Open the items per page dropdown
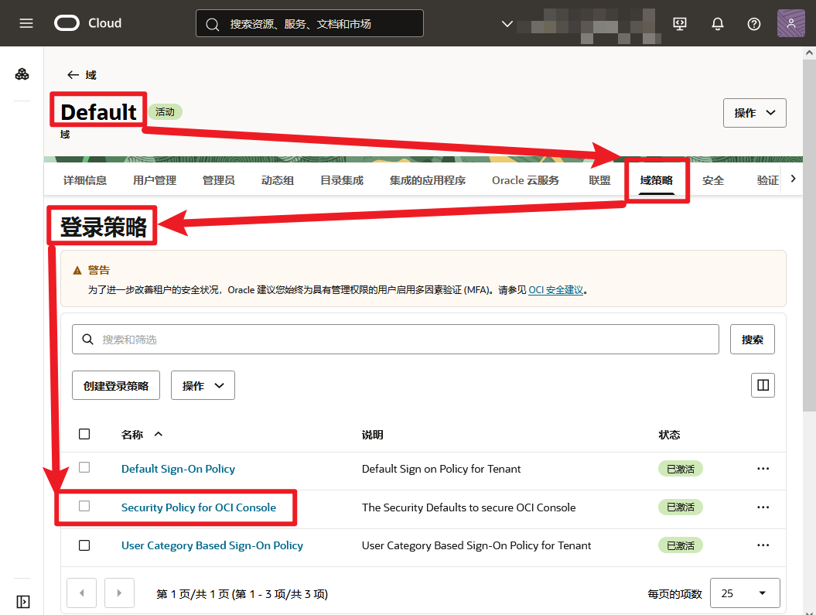Image resolution: width=816 pixels, height=615 pixels. 745,593
